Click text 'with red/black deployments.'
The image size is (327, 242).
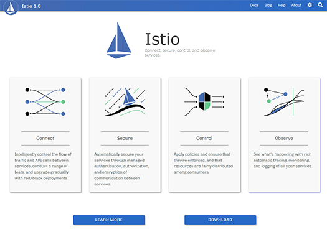click(41, 179)
